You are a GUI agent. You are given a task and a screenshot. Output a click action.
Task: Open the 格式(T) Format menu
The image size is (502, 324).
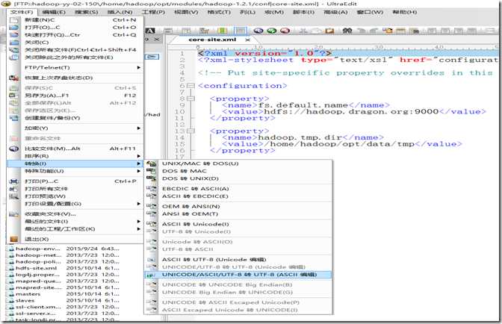tap(219, 12)
